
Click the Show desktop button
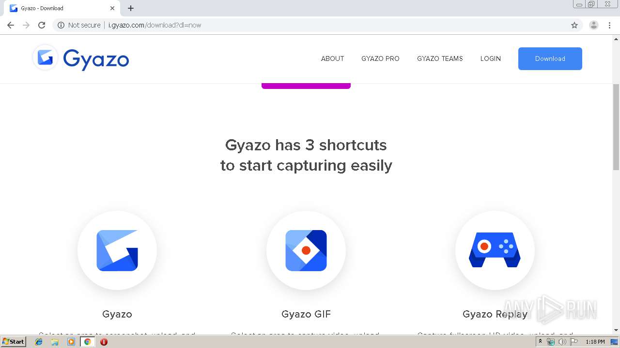coord(615,342)
